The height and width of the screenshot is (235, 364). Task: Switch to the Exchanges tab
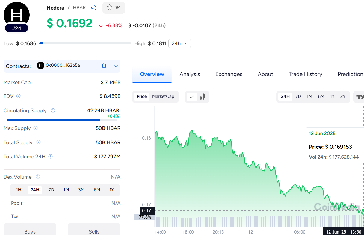point(229,74)
